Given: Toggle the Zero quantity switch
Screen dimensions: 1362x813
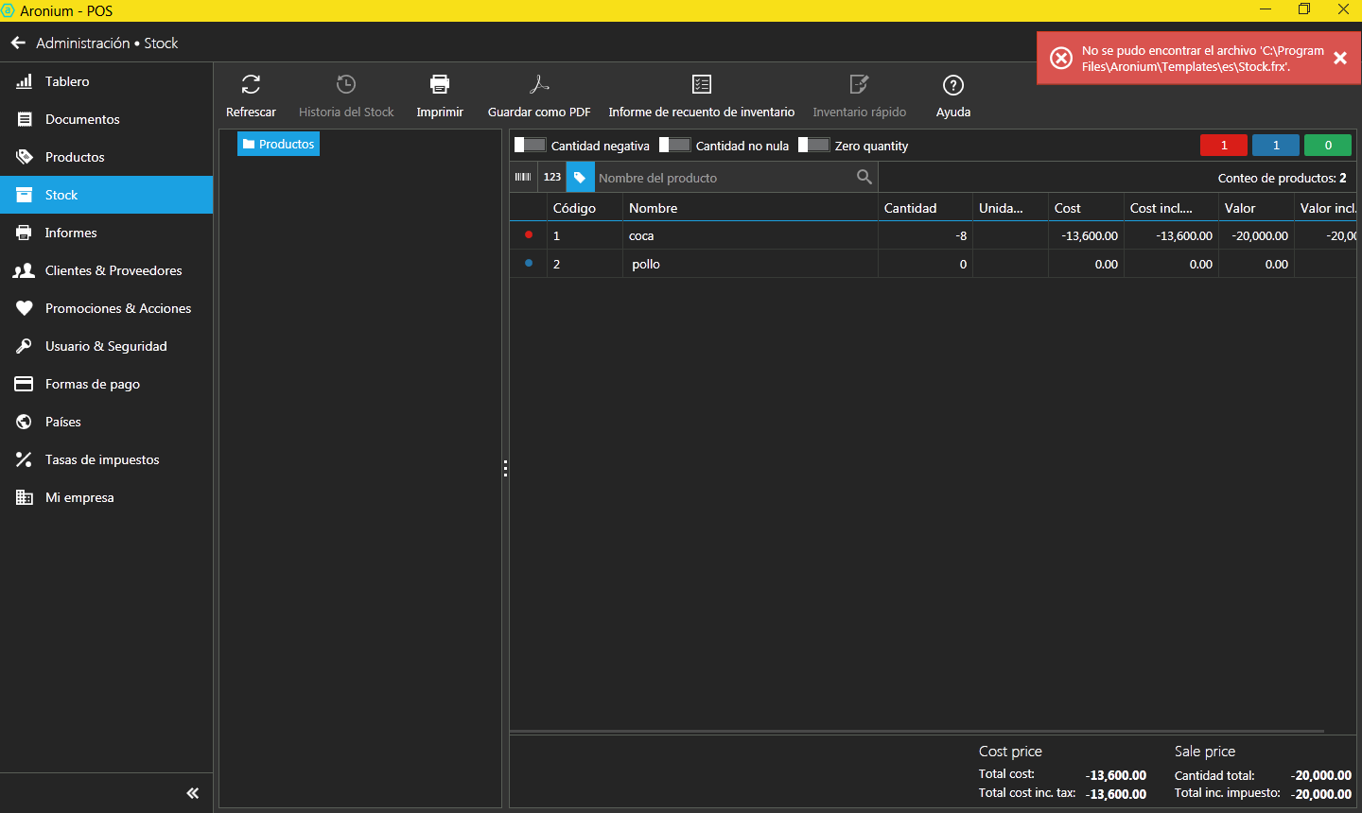Looking at the screenshot, I should pyautogui.click(x=814, y=146).
